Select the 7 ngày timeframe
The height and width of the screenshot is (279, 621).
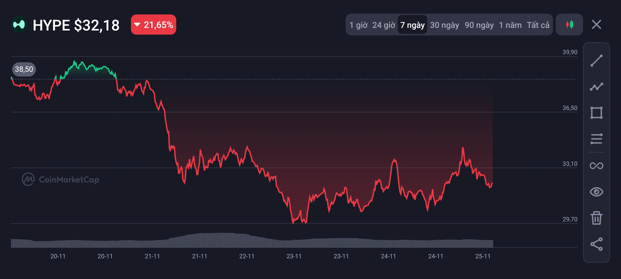pyautogui.click(x=412, y=25)
